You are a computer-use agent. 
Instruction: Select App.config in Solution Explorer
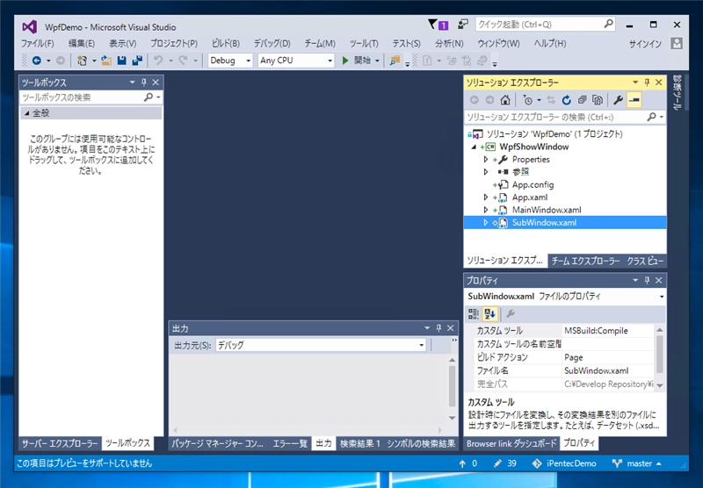533,184
